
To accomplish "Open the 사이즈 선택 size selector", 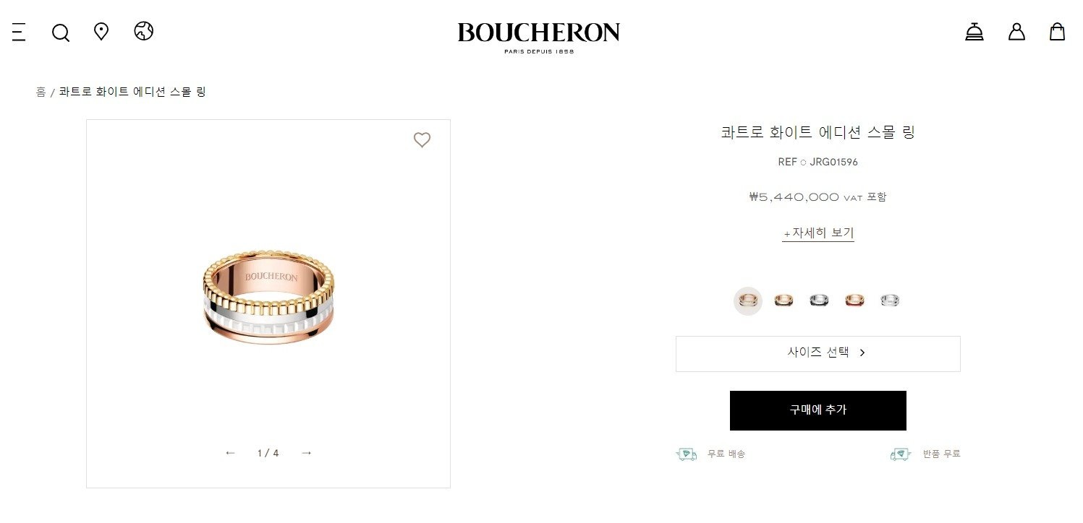I will pos(818,354).
